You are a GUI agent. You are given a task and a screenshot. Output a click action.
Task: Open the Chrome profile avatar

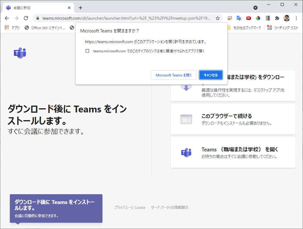pyautogui.click(x=287, y=18)
